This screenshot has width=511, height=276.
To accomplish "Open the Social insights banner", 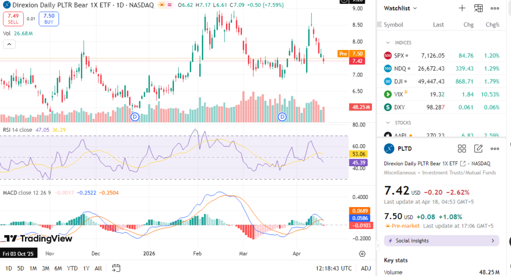I will pyautogui.click(x=441, y=241).
